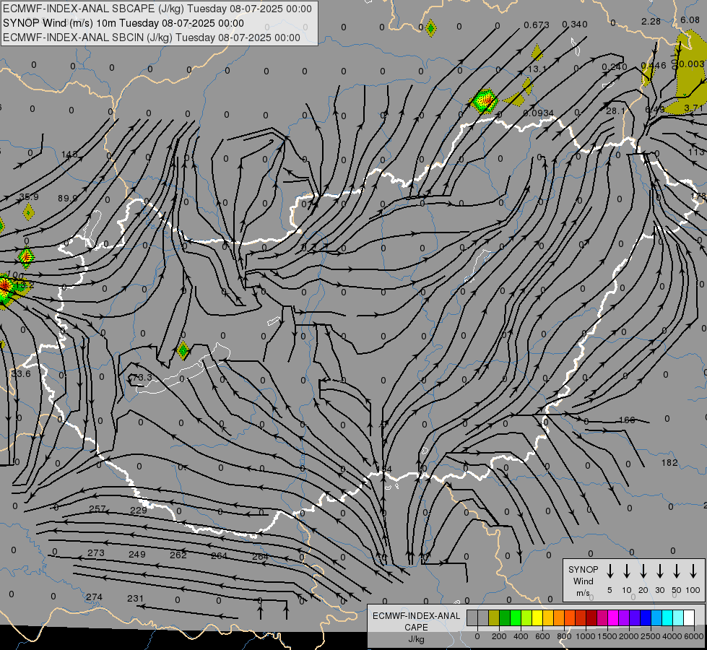Click the map value 89.9

point(68,198)
